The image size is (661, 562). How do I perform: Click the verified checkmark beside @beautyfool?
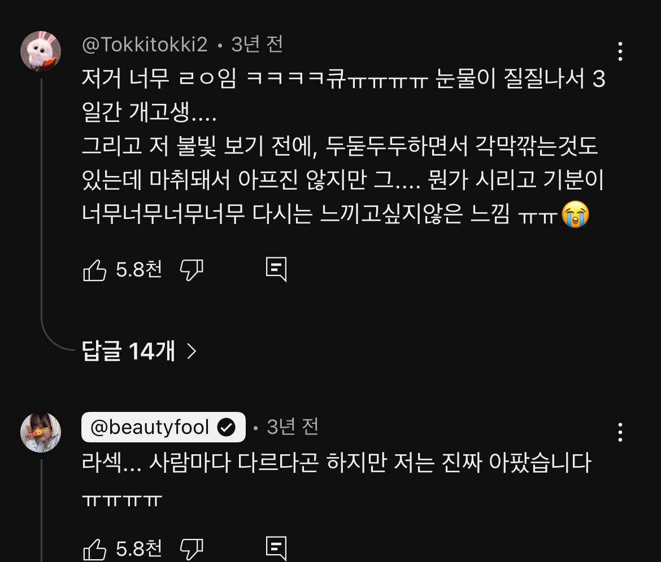[227, 428]
